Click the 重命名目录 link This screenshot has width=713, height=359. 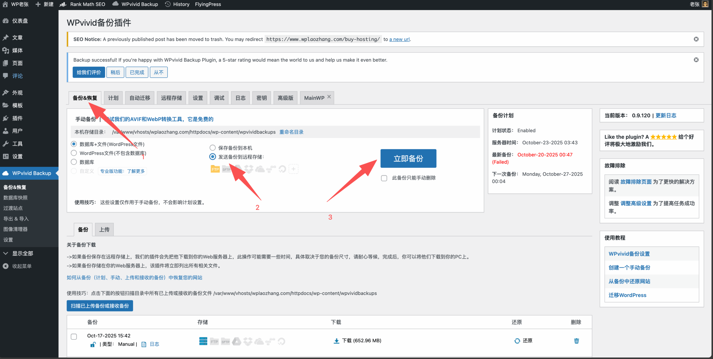(x=291, y=132)
